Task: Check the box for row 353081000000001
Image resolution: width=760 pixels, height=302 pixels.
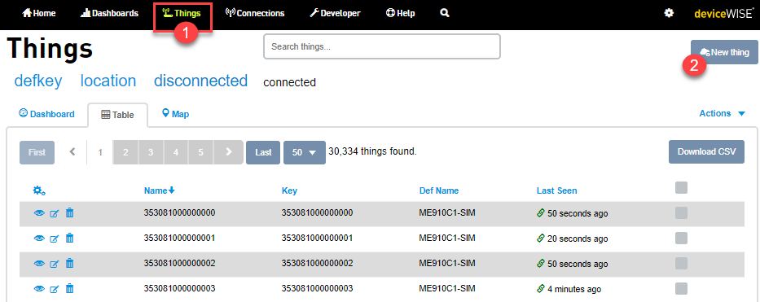Action: pos(682,238)
